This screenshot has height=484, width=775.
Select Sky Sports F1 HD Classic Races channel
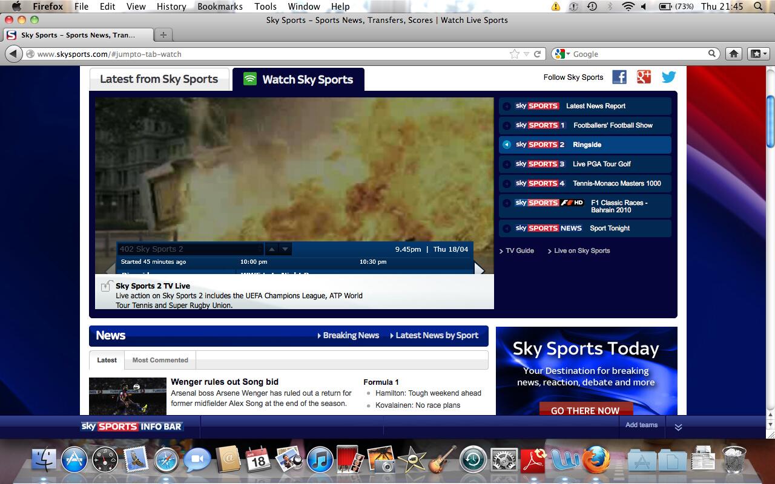click(585, 206)
